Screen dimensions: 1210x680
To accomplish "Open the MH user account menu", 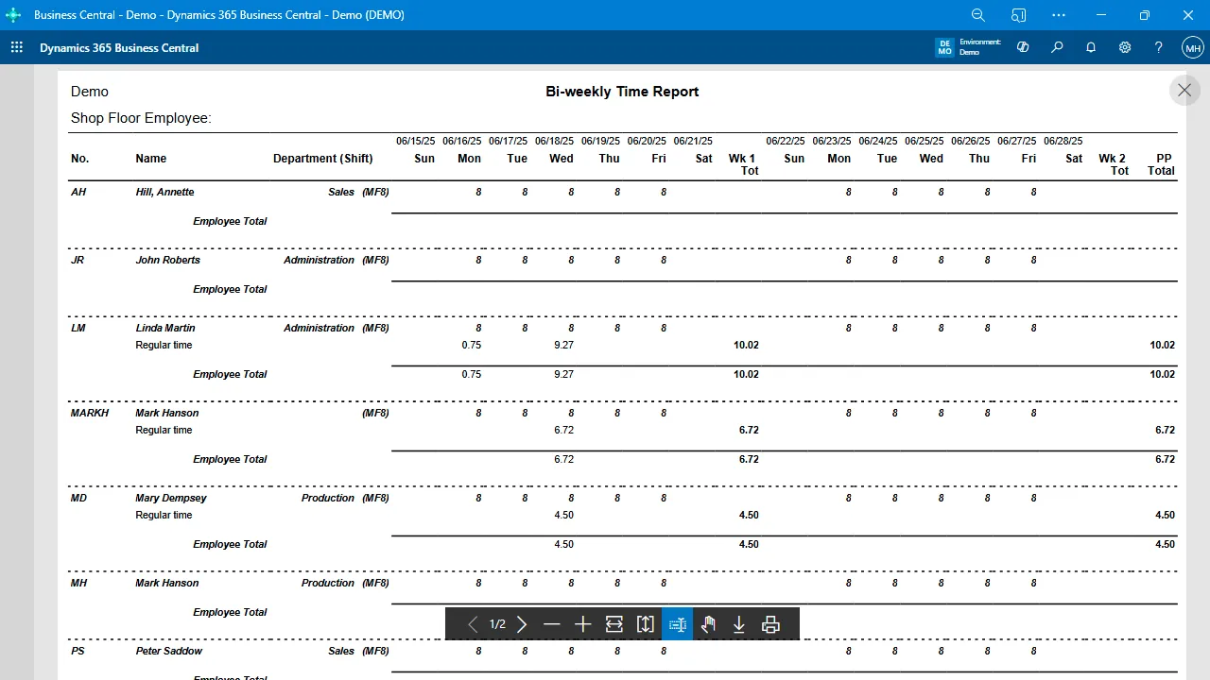I will (x=1193, y=47).
